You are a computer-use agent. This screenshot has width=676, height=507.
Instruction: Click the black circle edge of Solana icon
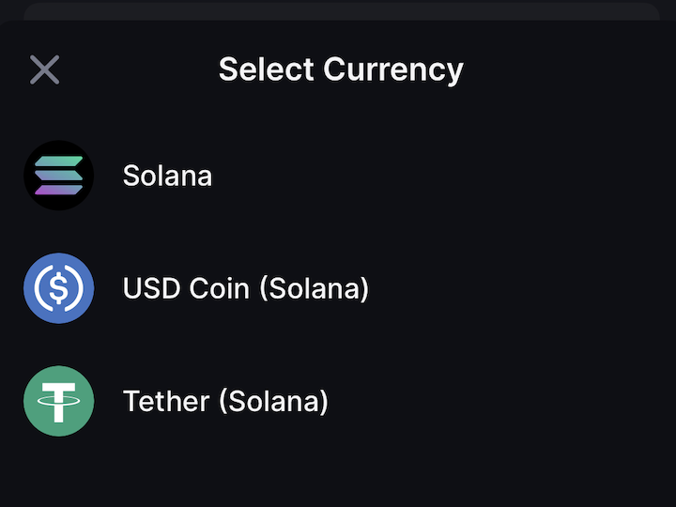pos(29,176)
